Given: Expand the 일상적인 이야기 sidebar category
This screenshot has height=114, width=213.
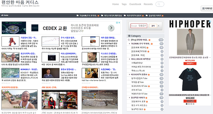Looking at the screenshot, I should [x=138, y=98].
